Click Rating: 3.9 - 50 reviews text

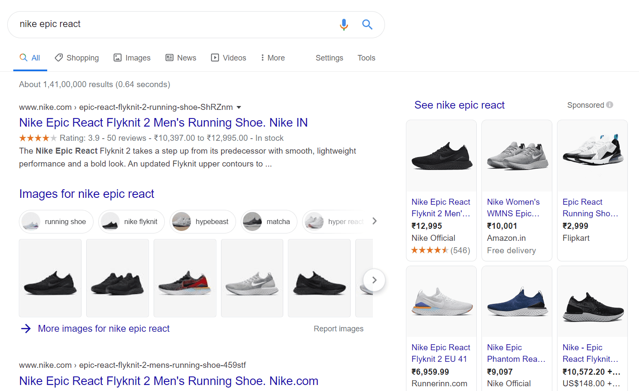click(x=103, y=138)
